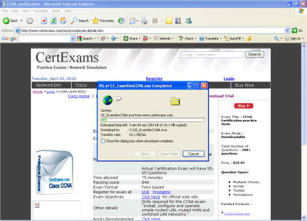
Task: Open the Check dropdown arrow
Action: pos(195,38)
